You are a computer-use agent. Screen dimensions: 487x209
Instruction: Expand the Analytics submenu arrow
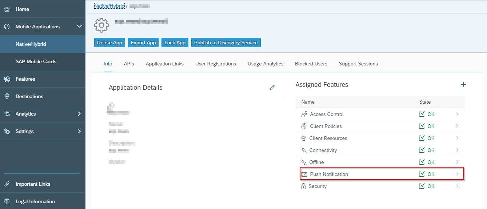point(79,114)
